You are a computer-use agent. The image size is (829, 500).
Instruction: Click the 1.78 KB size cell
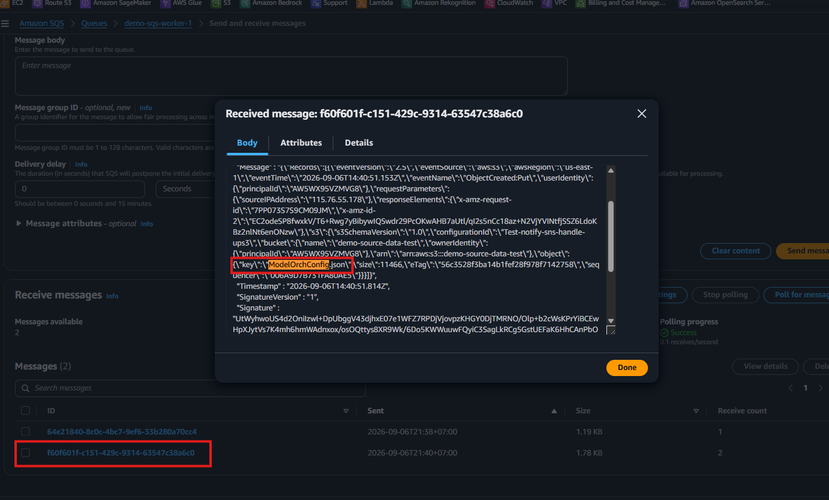[x=589, y=452]
